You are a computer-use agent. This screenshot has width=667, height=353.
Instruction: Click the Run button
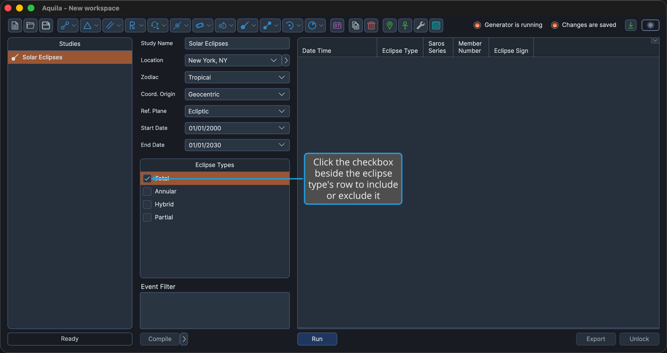tap(317, 339)
